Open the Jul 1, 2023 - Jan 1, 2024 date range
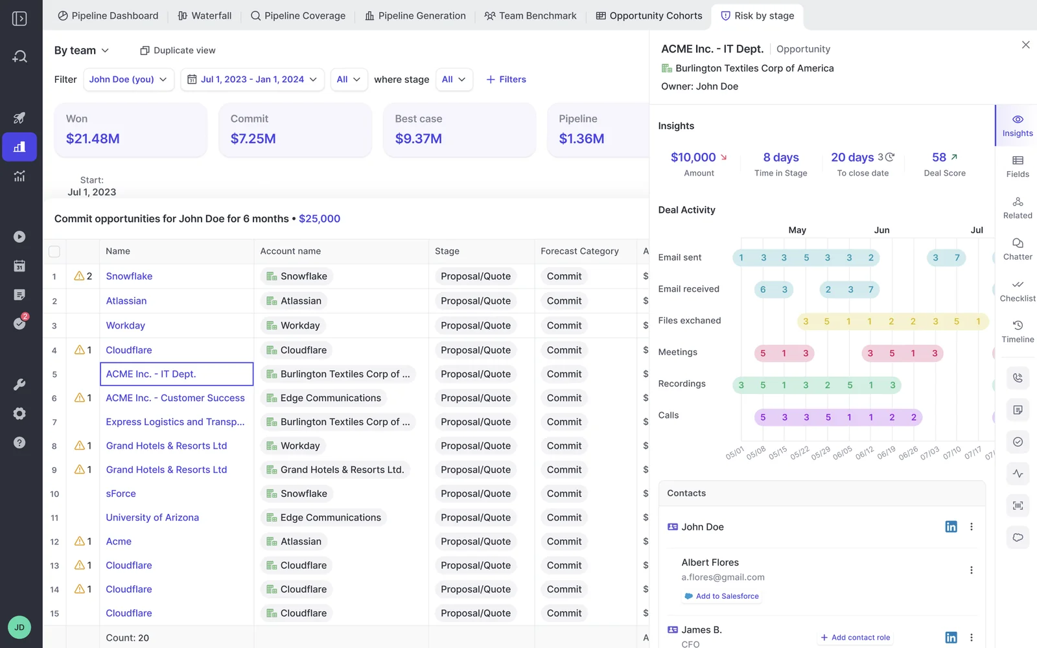 tap(252, 79)
